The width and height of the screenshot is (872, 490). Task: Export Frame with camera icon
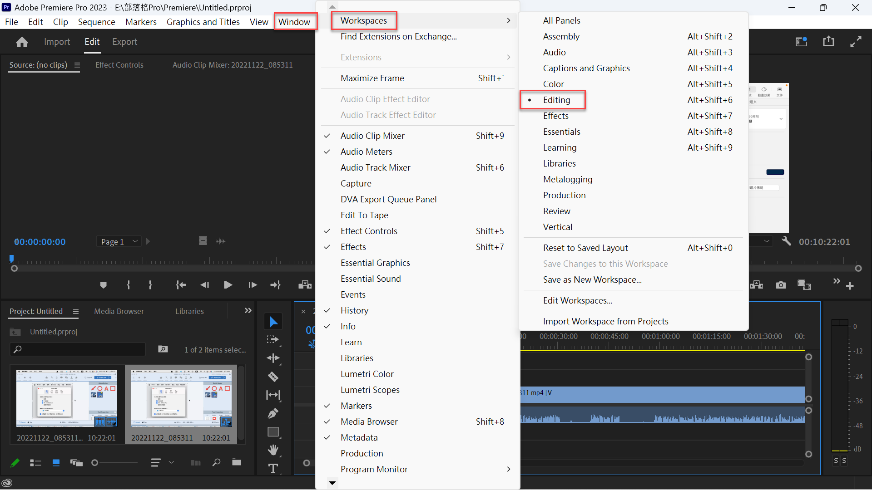pyautogui.click(x=781, y=285)
